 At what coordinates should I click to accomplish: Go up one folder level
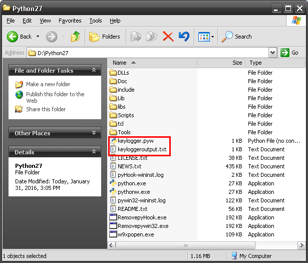76,37
